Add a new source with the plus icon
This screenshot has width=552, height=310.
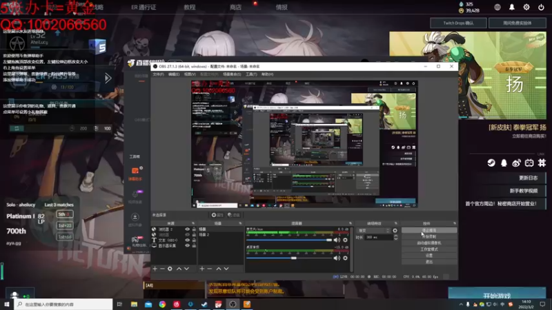pos(155,269)
